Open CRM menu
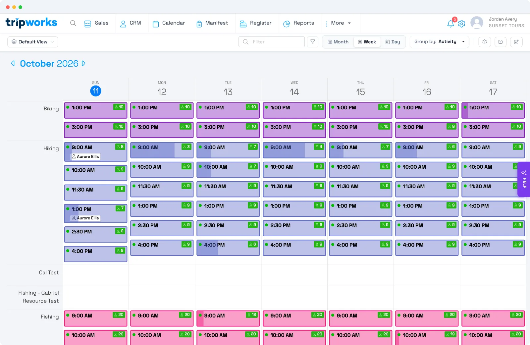Viewport: 530px width, 345px height. [131, 23]
